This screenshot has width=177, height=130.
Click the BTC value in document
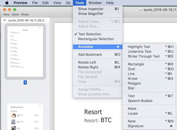click(x=106, y=120)
